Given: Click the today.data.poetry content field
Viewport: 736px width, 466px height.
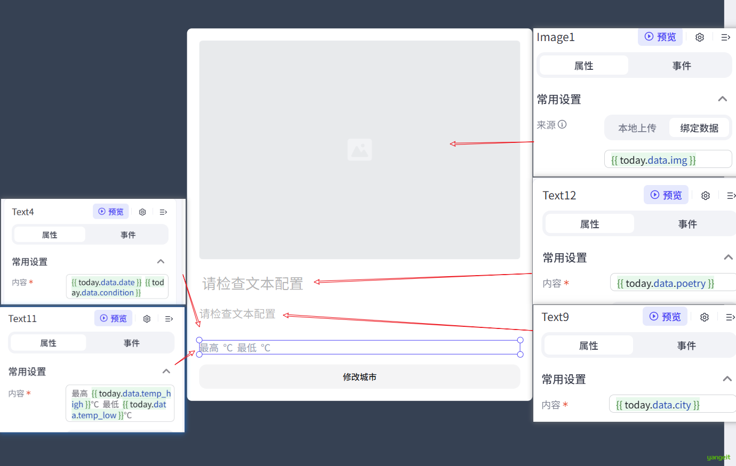Looking at the screenshot, I should click(x=672, y=283).
